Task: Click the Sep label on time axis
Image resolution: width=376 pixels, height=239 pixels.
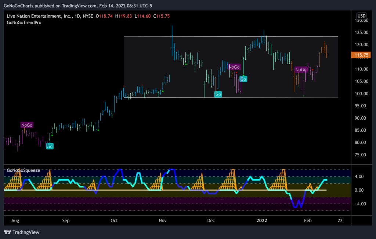Action: point(66,221)
